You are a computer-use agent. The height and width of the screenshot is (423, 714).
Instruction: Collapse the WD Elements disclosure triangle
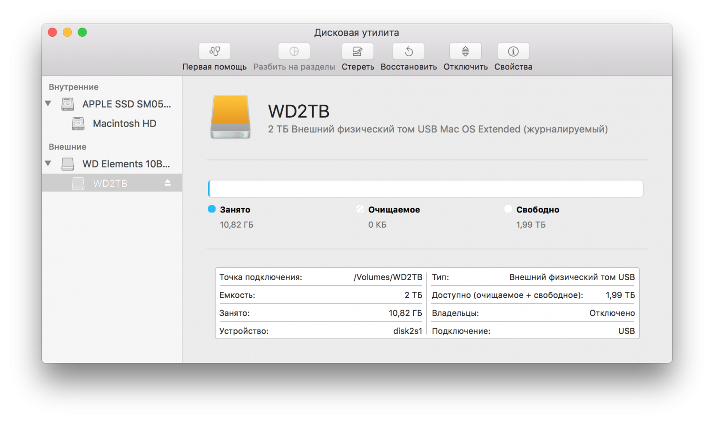tap(48, 163)
